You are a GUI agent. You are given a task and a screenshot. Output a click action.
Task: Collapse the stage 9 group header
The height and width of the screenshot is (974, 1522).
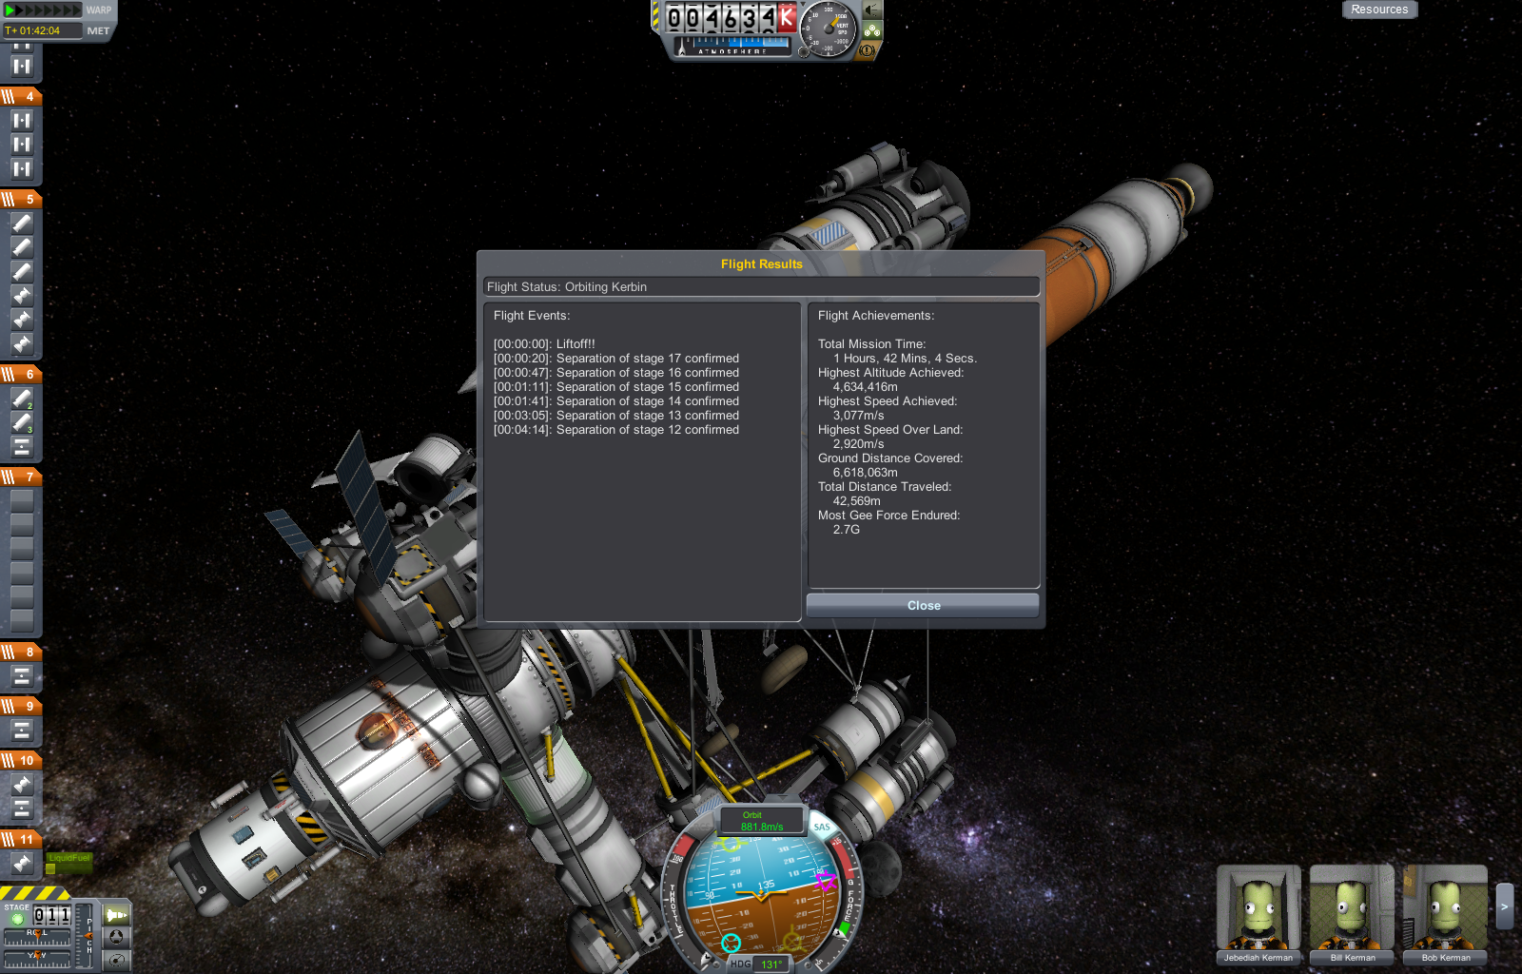(21, 706)
